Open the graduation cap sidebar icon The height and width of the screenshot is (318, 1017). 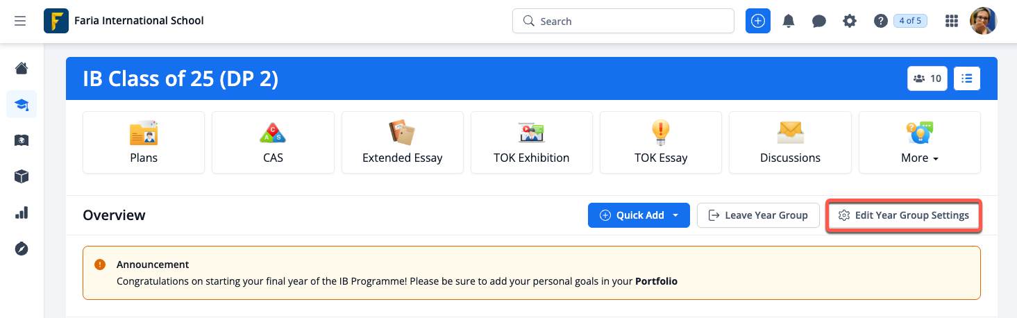[x=22, y=104]
